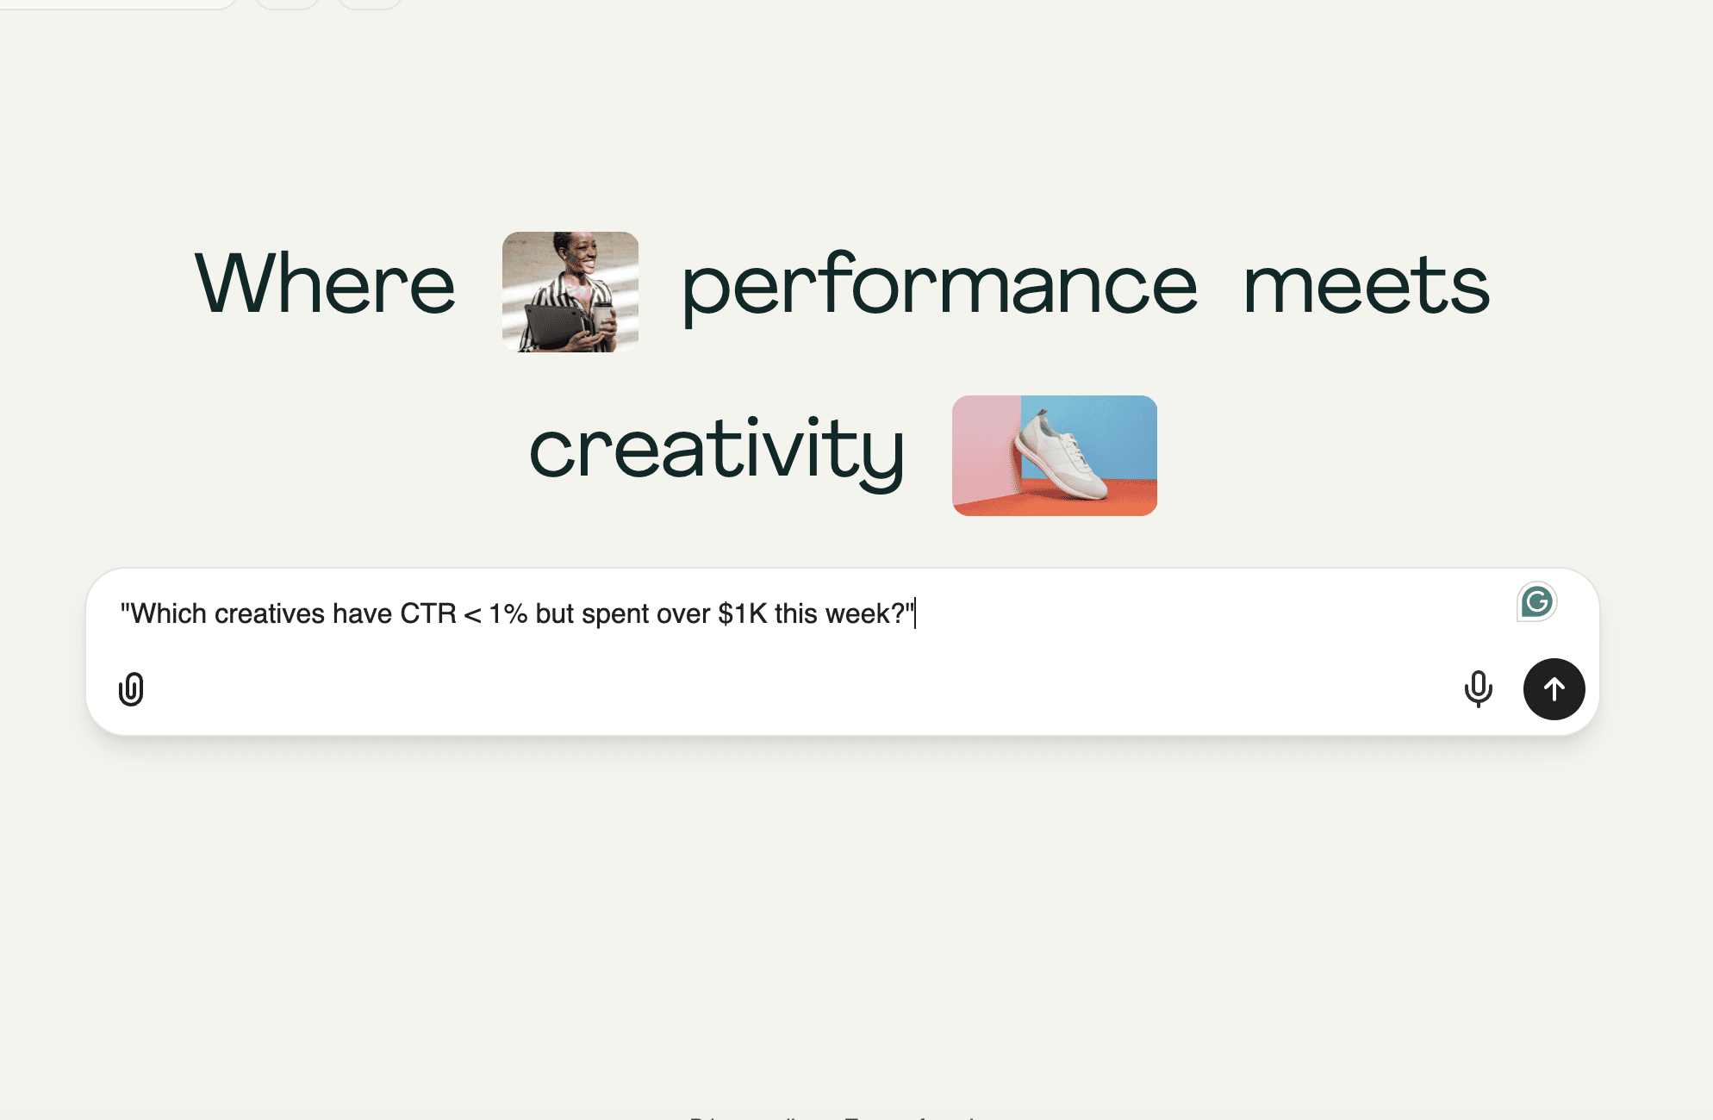The image size is (1713, 1120).
Task: Click the word "creativity" in the headline
Action: 717,451
